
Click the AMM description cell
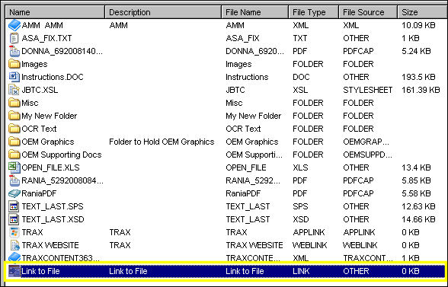pos(118,25)
